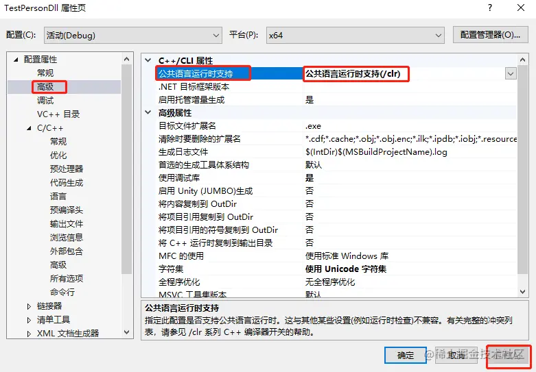Select the 命令行 tree item
The height and width of the screenshot is (372, 536).
coord(62,292)
